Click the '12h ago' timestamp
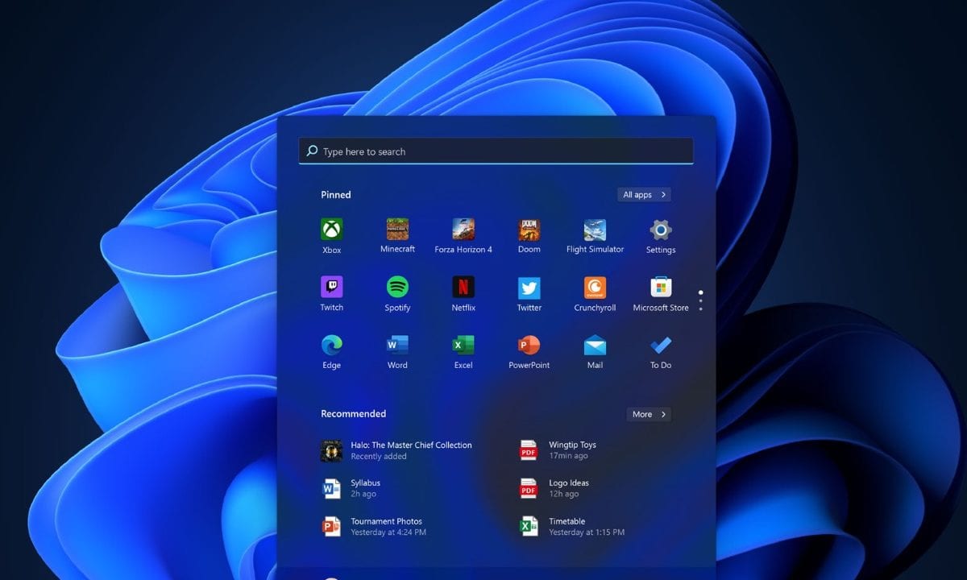Image resolution: width=967 pixels, height=580 pixels. click(x=564, y=494)
